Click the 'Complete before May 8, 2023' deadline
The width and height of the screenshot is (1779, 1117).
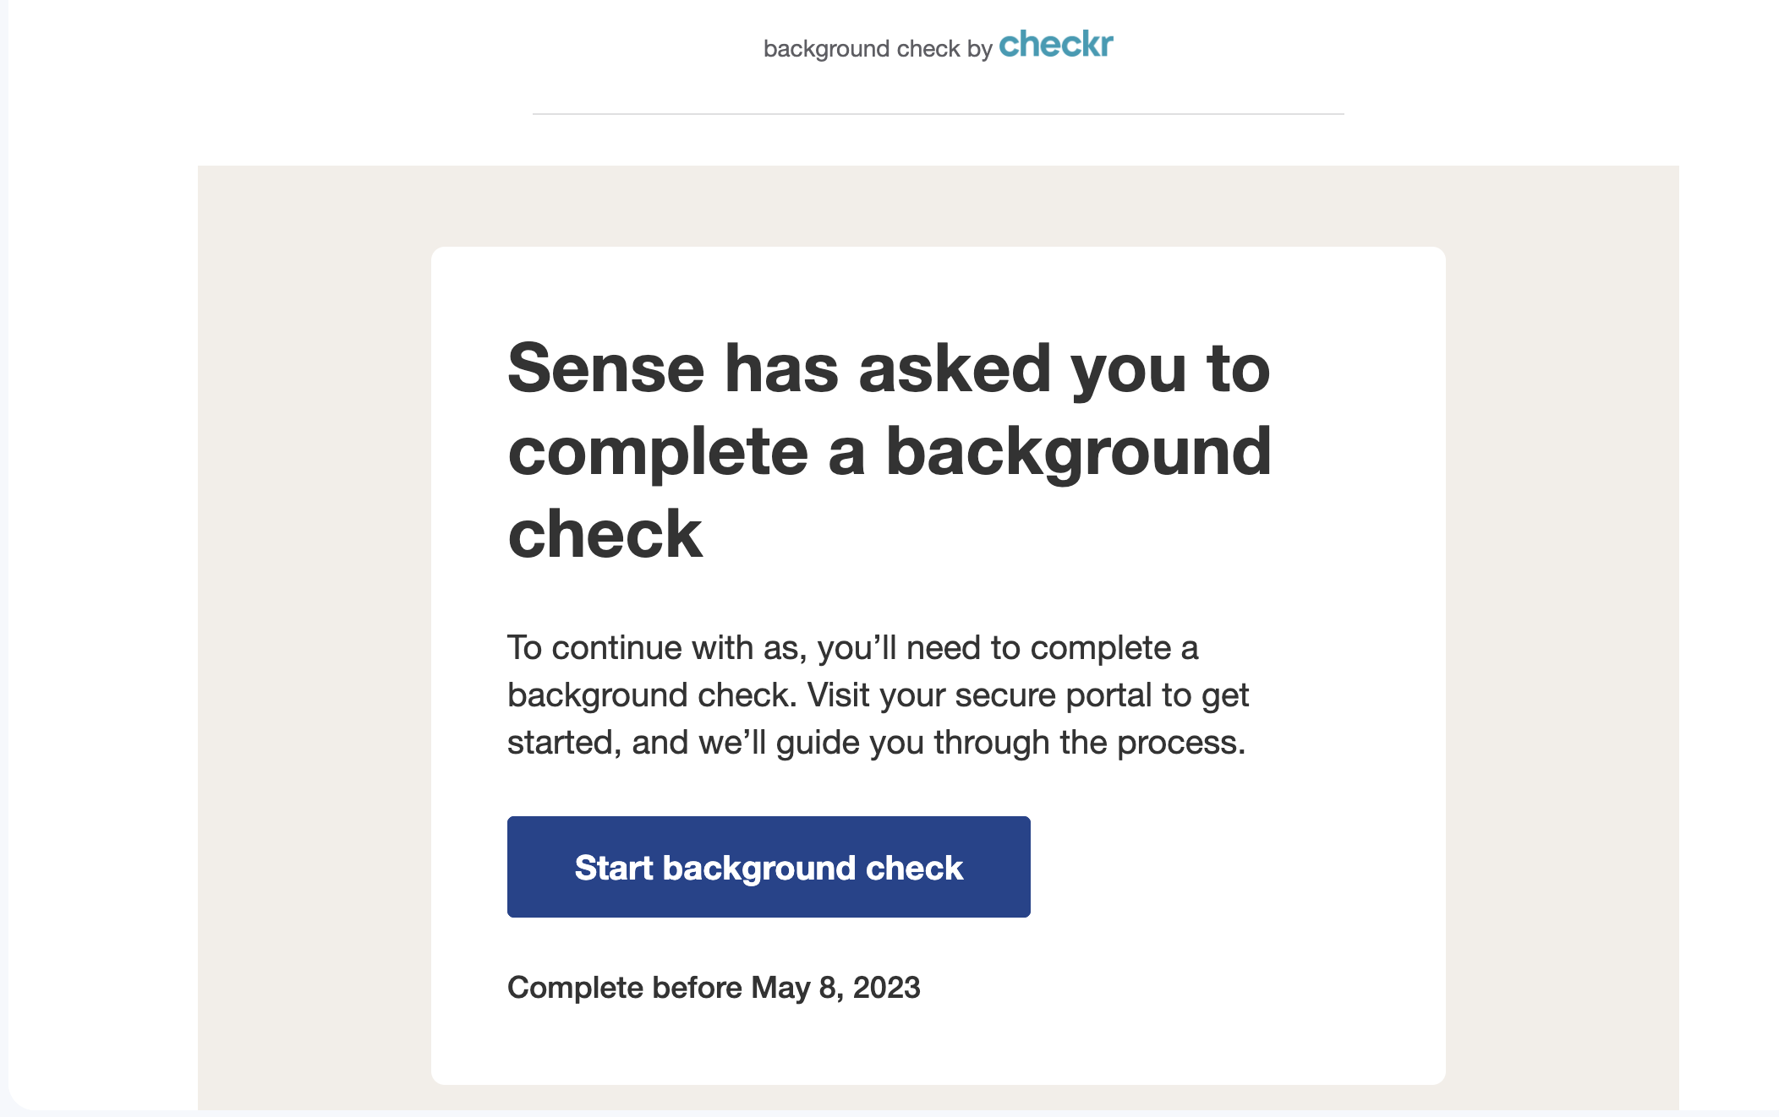[x=714, y=987]
